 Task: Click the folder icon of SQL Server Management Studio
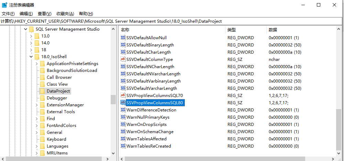[x=31, y=29]
